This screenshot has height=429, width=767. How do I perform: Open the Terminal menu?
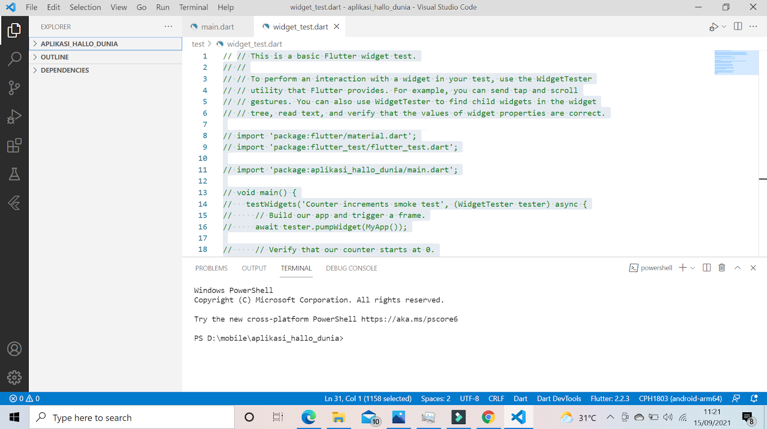coord(194,7)
